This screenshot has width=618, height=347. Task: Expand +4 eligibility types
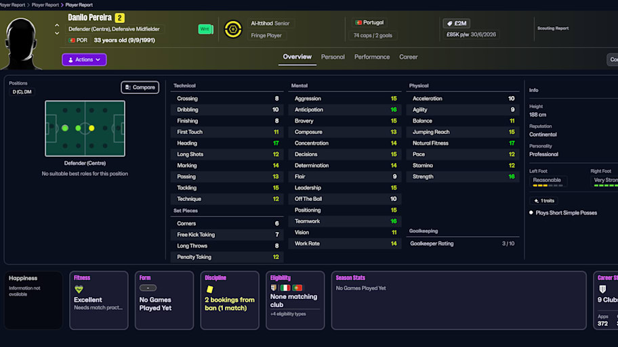coord(288,314)
